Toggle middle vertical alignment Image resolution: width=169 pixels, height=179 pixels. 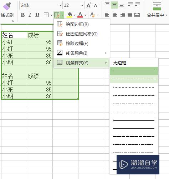[x=114, y=5]
